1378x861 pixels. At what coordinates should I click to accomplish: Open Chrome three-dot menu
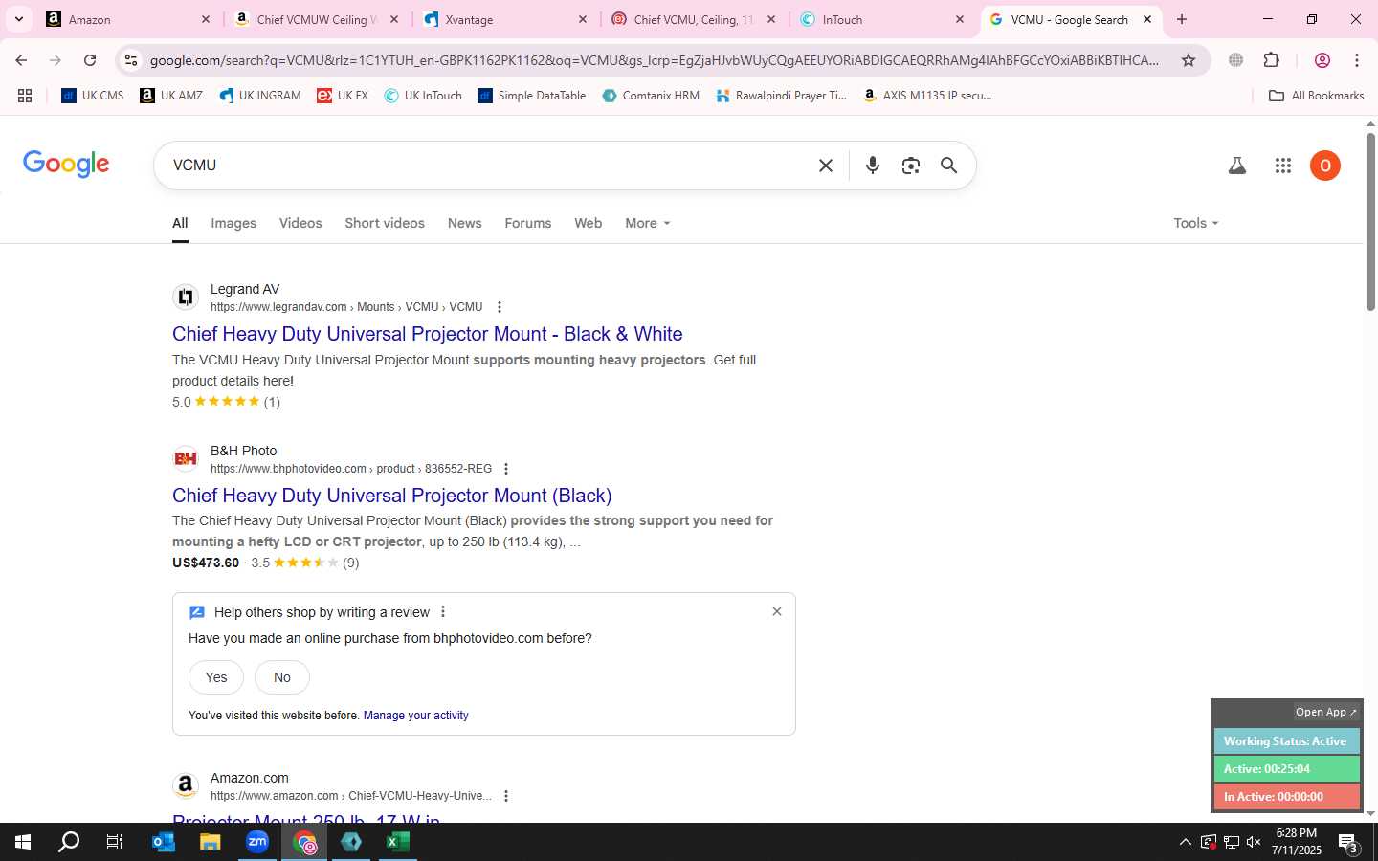point(1357,60)
